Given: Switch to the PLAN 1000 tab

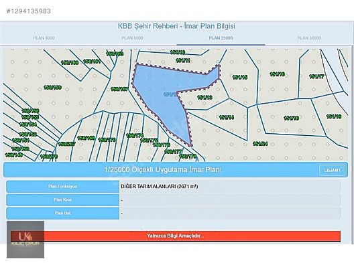Looking at the screenshot, I should 44,38.
